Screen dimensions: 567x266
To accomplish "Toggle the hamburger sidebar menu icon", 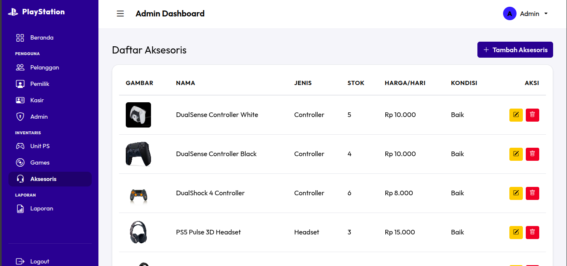I will 120,14.
